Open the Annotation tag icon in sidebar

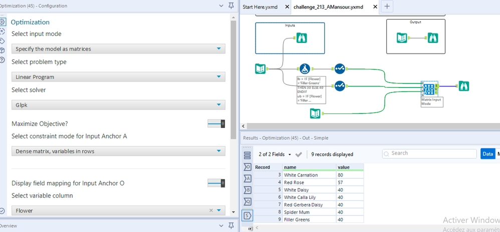tap(2, 40)
